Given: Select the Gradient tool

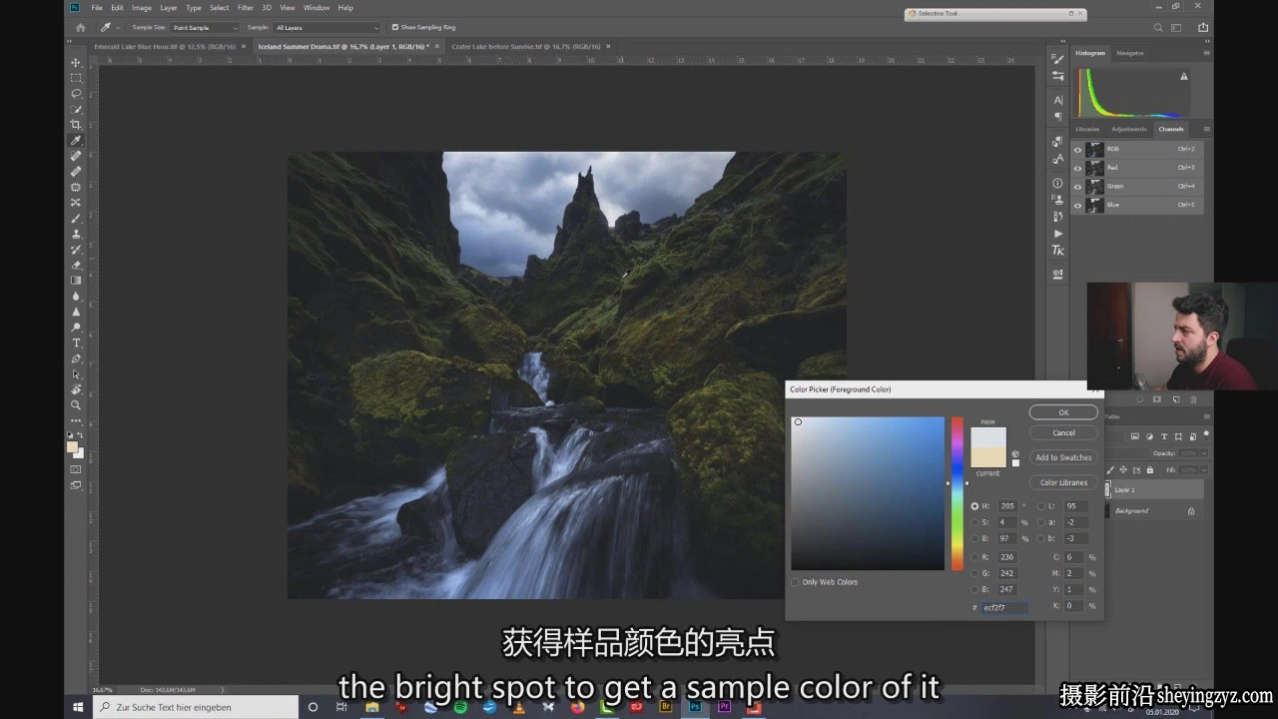Looking at the screenshot, I should point(76,281).
